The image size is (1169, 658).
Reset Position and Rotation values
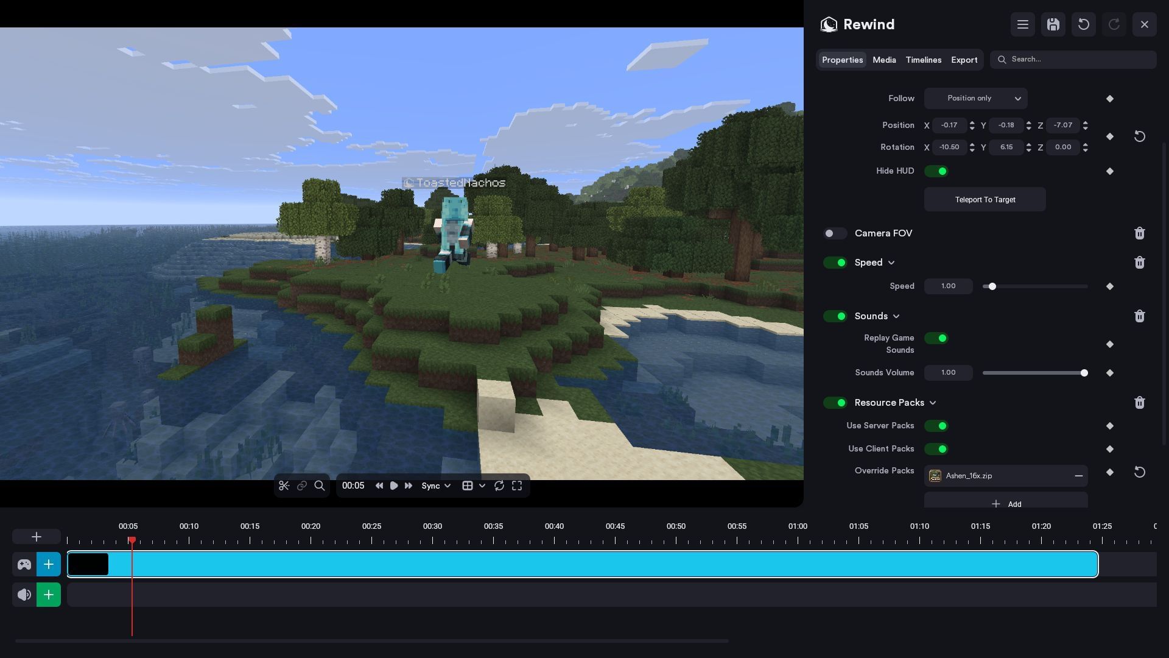click(x=1140, y=136)
